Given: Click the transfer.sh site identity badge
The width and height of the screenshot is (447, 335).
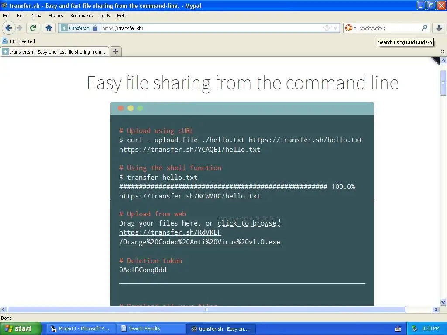Looking at the screenshot, I should 79,28.
